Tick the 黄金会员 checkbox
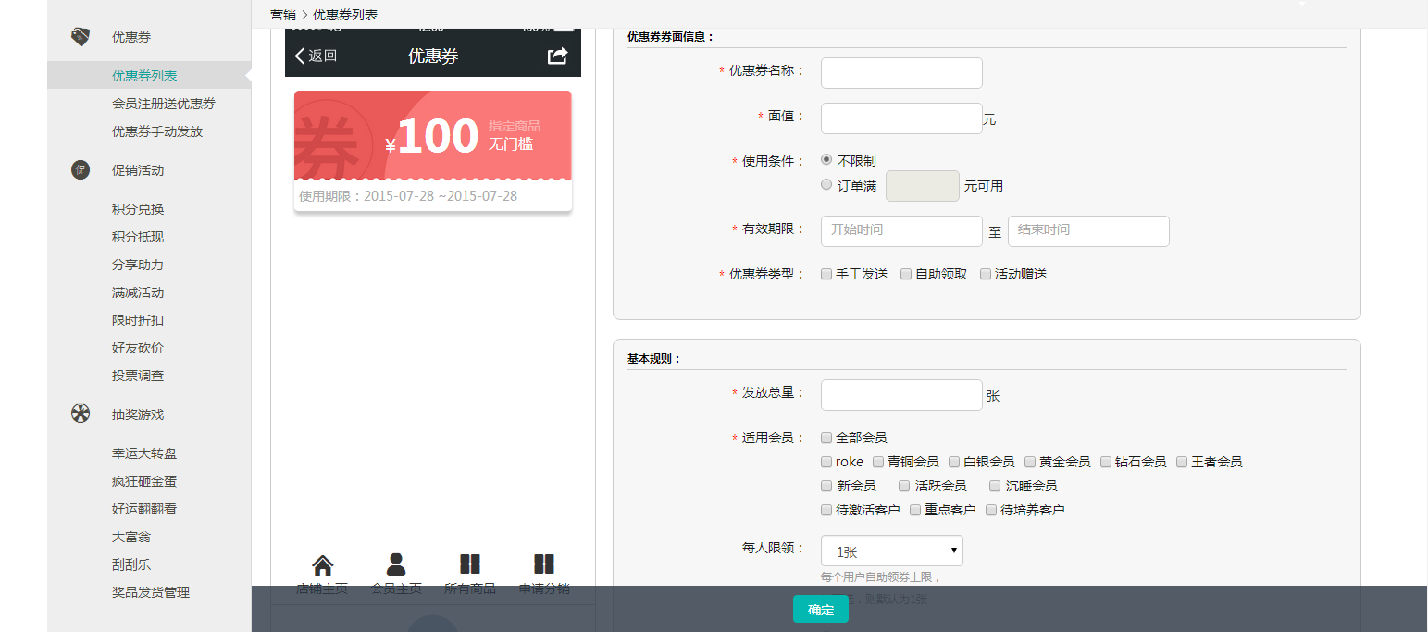1428x632 pixels. [x=1030, y=462]
